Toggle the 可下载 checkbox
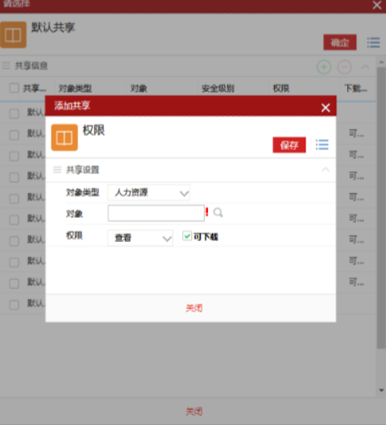Image resolution: width=386 pixels, height=425 pixels. pos(187,236)
